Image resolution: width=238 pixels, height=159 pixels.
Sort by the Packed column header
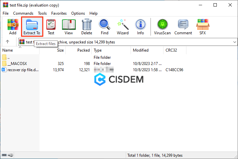pyautogui.click(x=79, y=50)
